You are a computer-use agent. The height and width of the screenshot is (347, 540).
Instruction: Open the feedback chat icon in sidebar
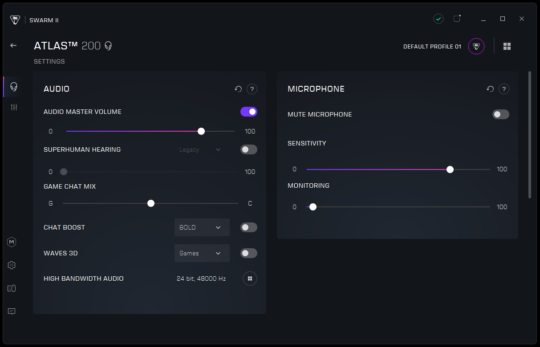[12, 311]
